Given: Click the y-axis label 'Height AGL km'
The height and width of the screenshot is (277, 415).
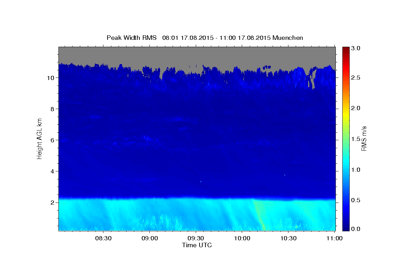Looking at the screenshot, I should [40, 138].
